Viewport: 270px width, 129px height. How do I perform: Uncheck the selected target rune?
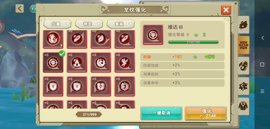pyautogui.click(x=53, y=62)
